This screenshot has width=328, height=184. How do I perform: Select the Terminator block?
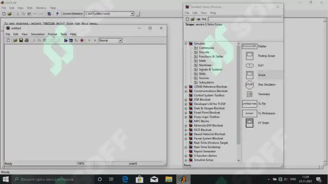(x=249, y=94)
